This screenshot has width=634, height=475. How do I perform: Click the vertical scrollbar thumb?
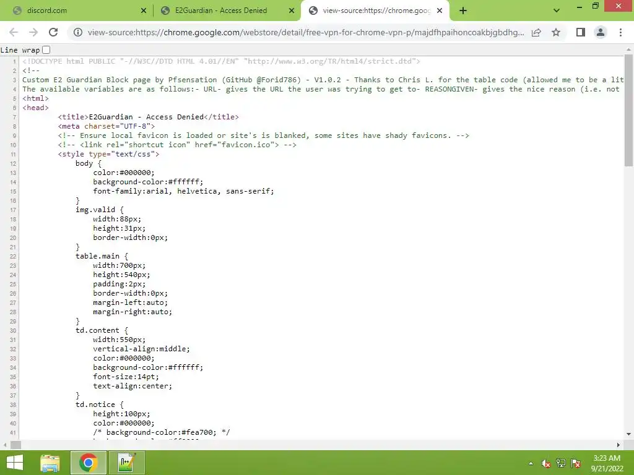[x=628, y=110]
